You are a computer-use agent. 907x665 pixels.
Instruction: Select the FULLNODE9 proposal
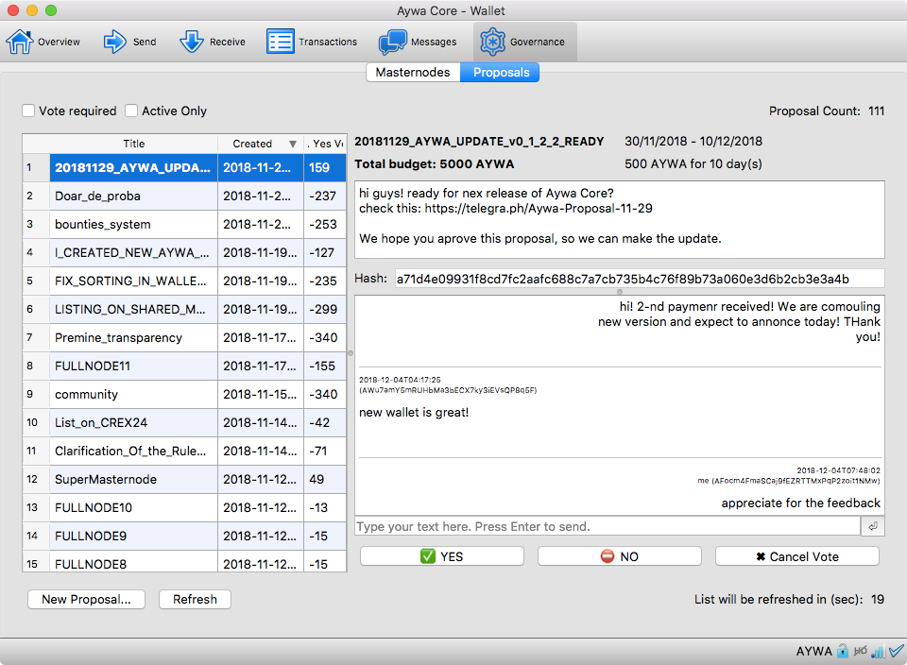point(184,536)
